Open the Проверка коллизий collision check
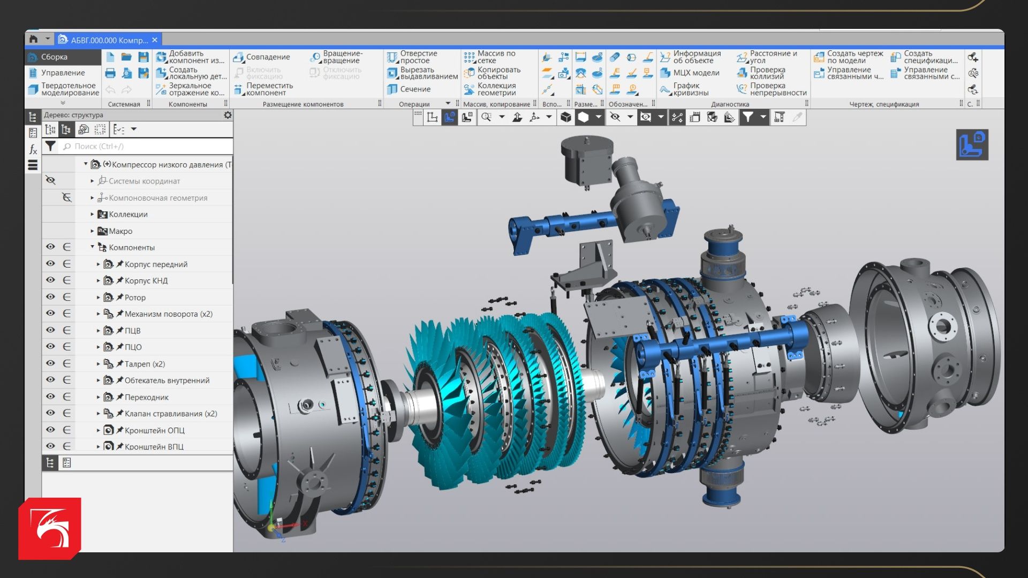 [761, 73]
